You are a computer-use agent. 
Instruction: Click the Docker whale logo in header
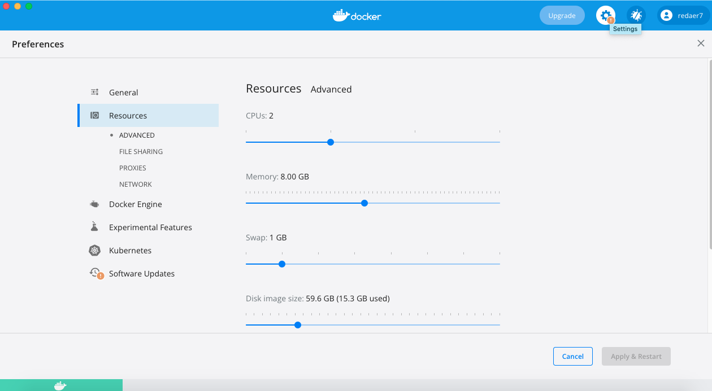coord(357,15)
